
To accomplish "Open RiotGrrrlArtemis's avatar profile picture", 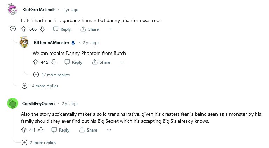I will click(13, 9).
